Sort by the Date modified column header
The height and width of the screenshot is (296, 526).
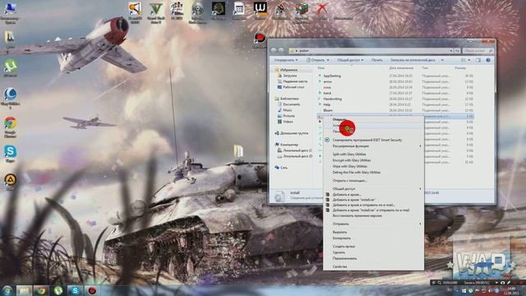400,68
